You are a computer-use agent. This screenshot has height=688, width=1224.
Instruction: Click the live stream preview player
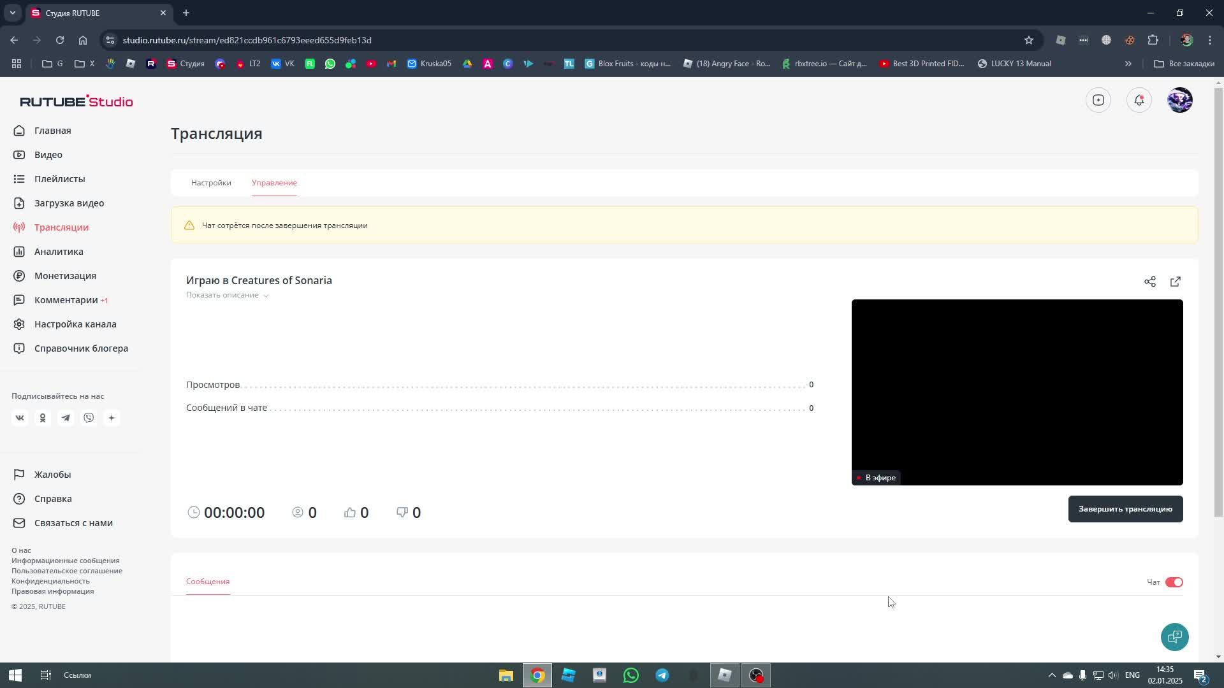coord(1017,392)
